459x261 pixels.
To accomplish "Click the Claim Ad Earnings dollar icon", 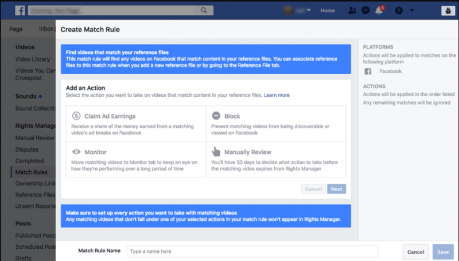I will coord(76,116).
